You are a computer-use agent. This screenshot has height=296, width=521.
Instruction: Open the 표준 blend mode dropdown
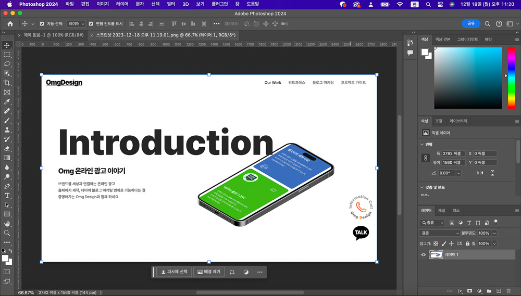pyautogui.click(x=440, y=233)
